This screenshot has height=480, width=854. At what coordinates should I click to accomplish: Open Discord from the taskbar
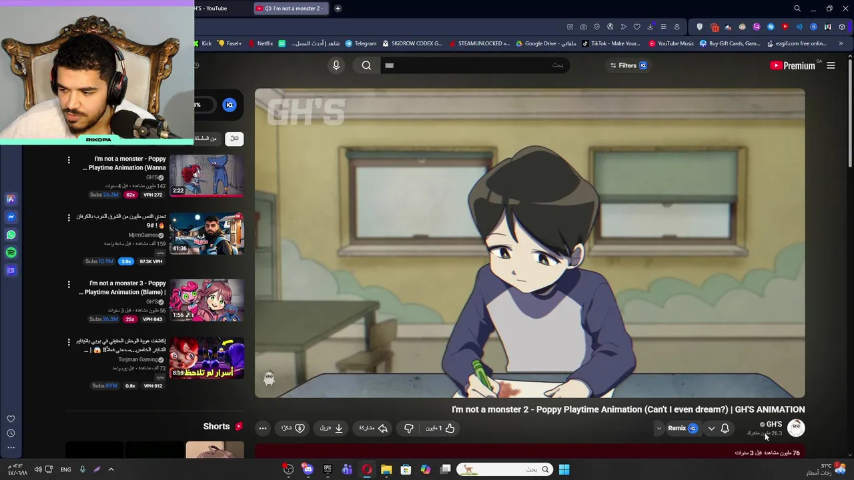click(x=308, y=469)
